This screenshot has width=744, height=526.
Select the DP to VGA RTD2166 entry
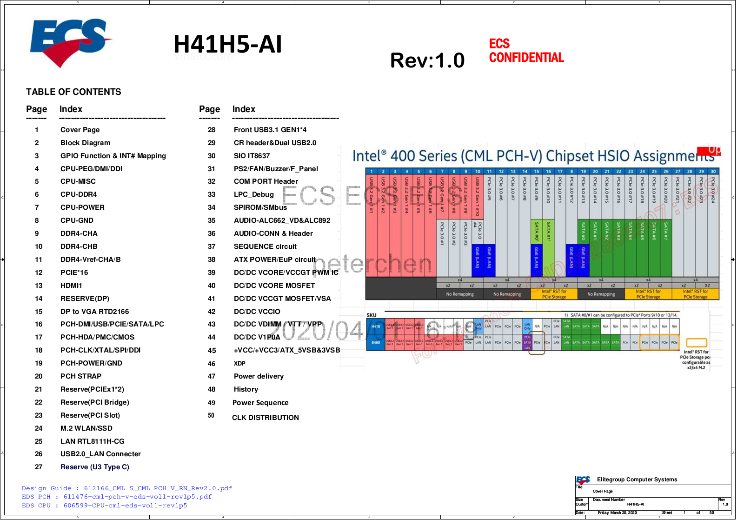(95, 312)
